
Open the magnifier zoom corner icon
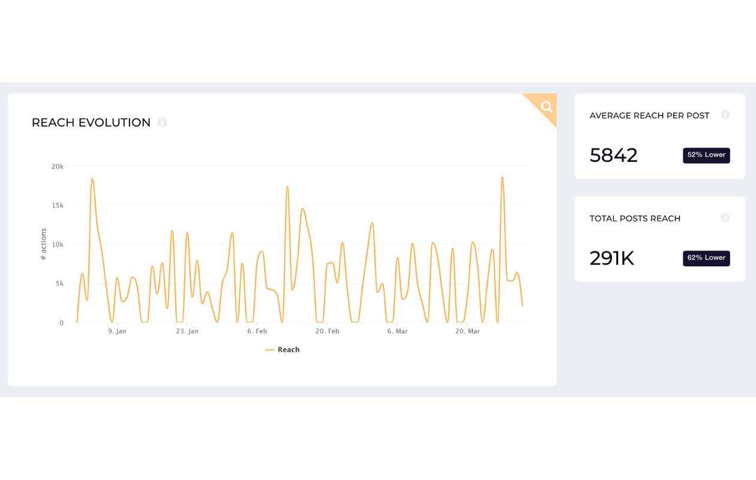[547, 106]
